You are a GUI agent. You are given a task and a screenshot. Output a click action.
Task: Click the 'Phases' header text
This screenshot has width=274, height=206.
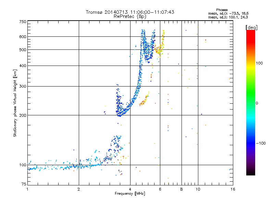(222, 10)
